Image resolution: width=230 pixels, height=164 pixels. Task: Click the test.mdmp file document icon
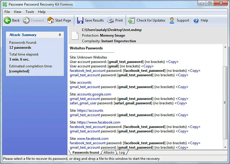[75, 36]
